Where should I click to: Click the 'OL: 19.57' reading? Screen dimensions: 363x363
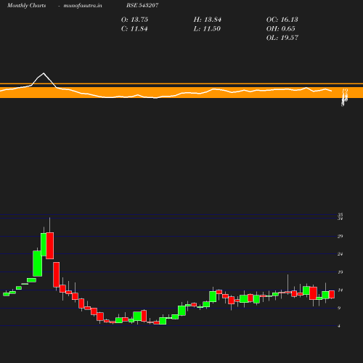click(282, 38)
